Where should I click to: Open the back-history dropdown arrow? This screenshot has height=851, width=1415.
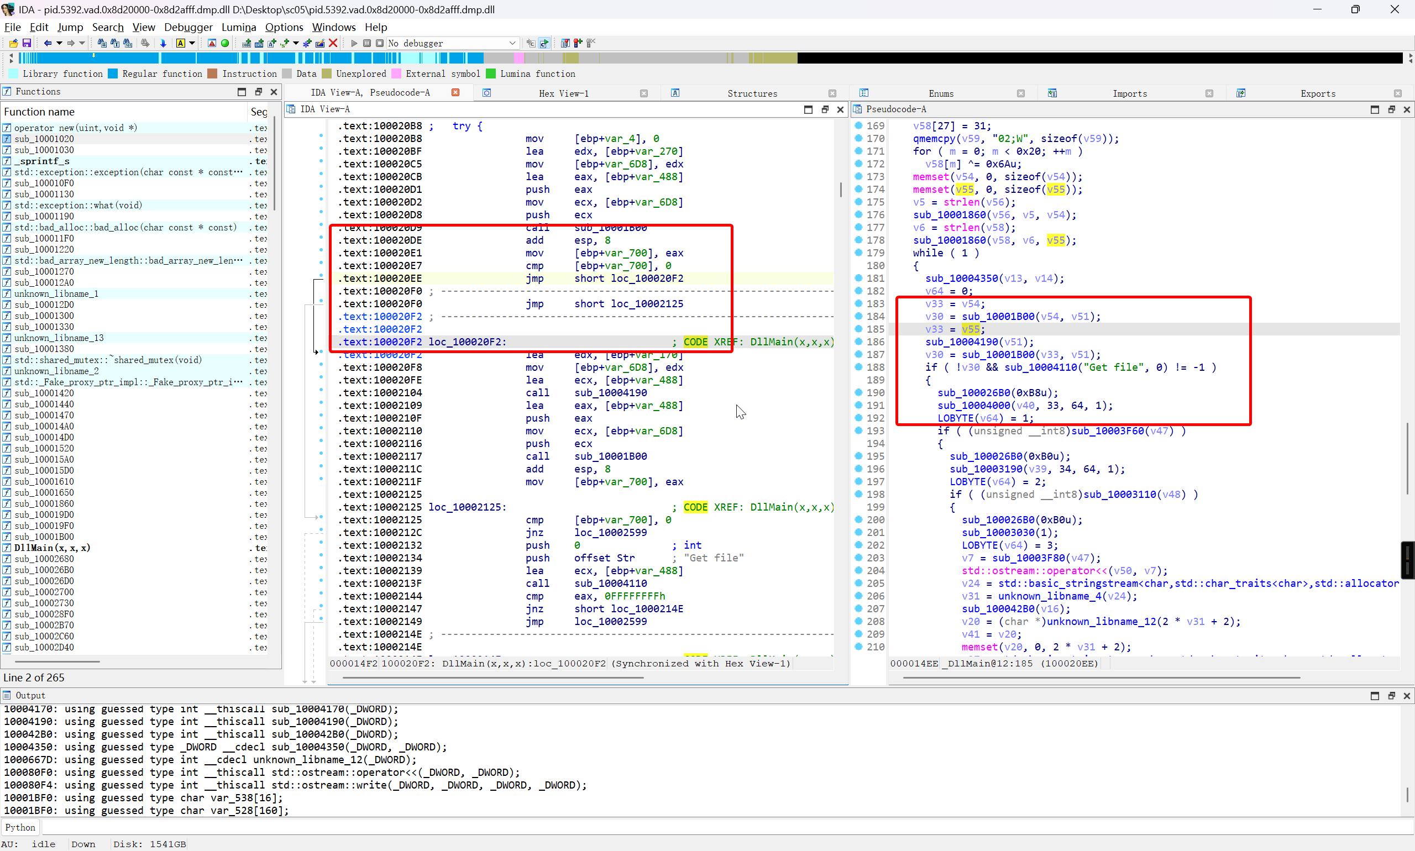pos(59,43)
